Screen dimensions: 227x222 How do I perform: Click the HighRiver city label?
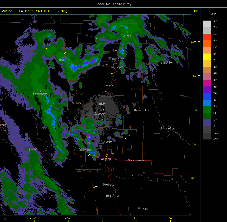(x=113, y=196)
